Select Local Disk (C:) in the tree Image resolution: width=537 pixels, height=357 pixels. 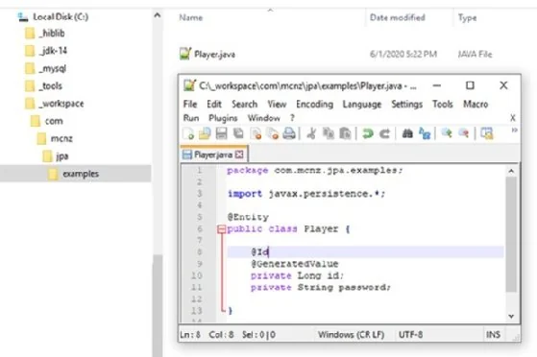[61, 16]
